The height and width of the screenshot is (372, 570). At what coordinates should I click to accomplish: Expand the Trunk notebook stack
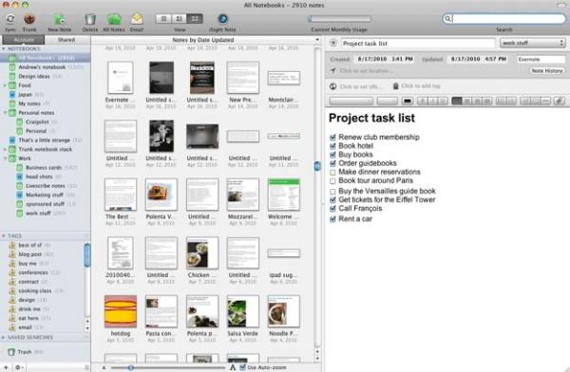click(5, 149)
